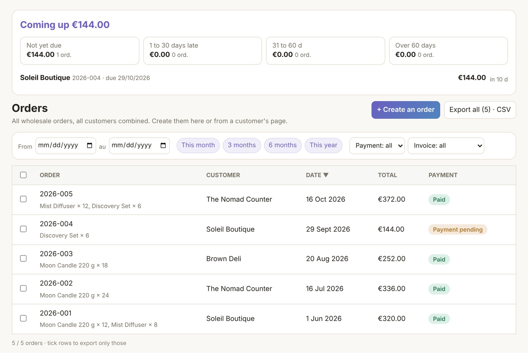Click the From date input field
This screenshot has width=528, height=353.
[66, 146]
